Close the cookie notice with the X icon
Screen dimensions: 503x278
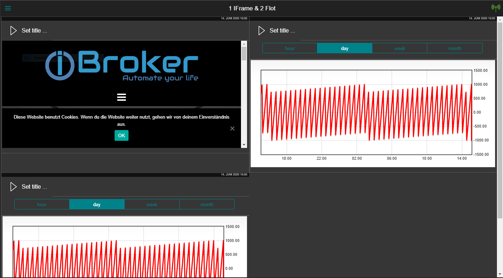click(232, 128)
